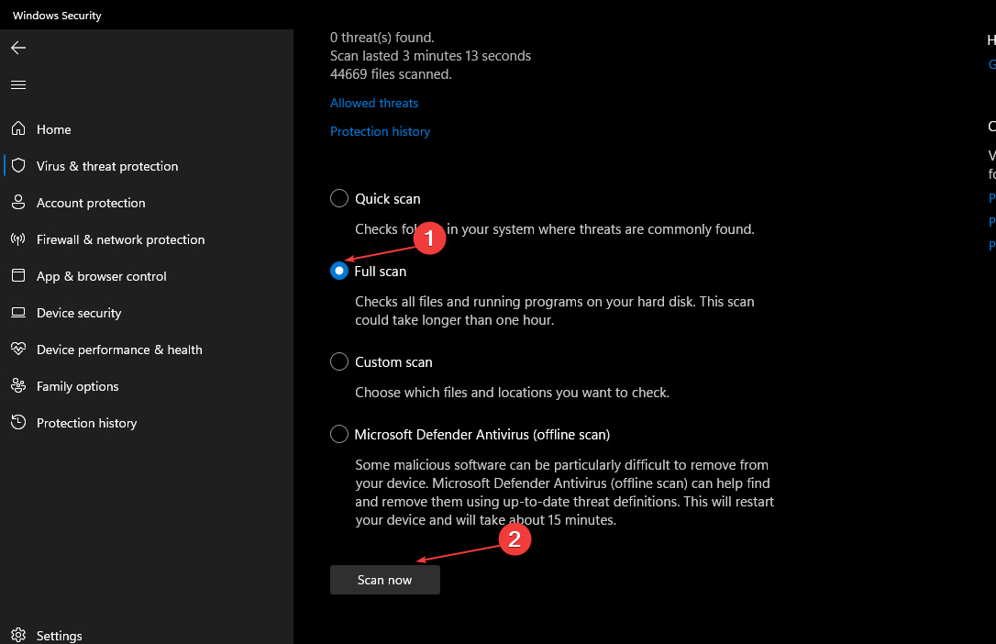Screen dimensions: 996x644
Task: Click the Protection history clock icon
Action: (x=18, y=423)
